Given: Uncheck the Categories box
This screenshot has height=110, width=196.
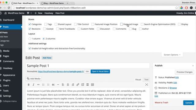Looking at the screenshot, I should pyautogui.click(x=30, y=24).
